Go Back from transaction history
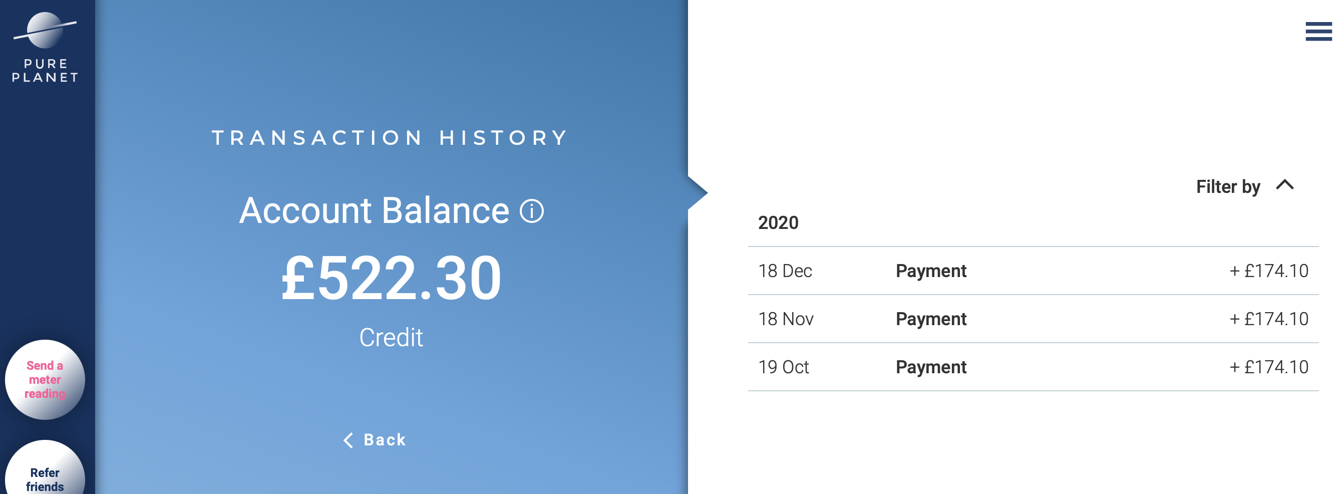The height and width of the screenshot is (494, 1342). [x=385, y=440]
